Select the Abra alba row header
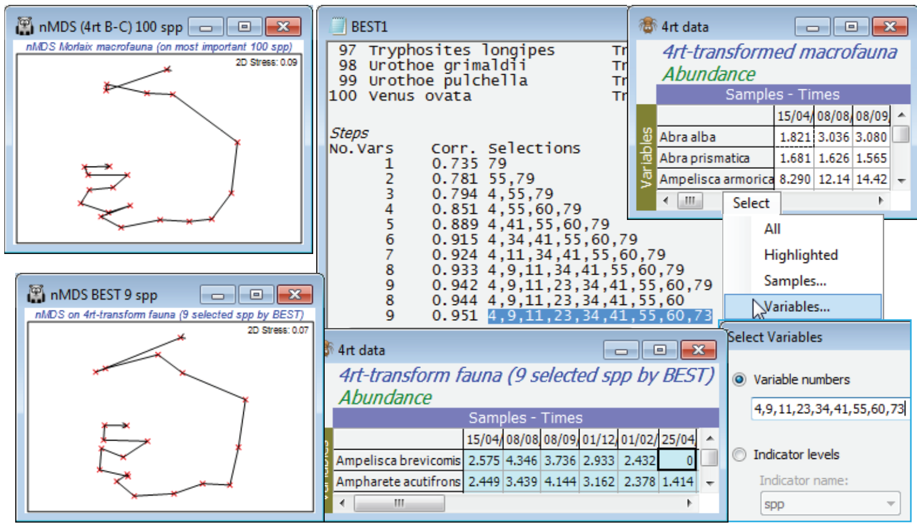 tap(715, 137)
